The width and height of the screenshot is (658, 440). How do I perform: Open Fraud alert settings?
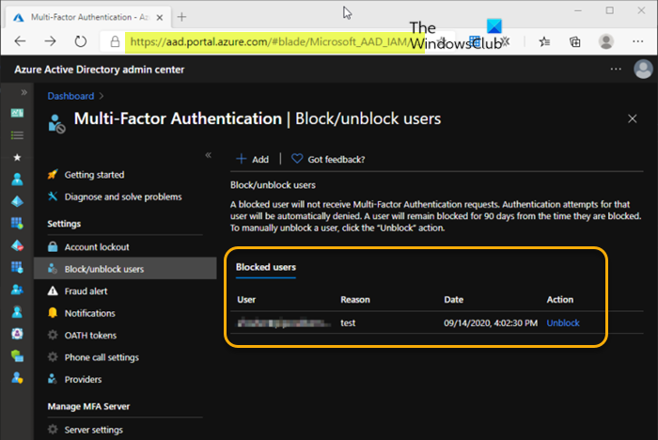pyautogui.click(x=86, y=291)
